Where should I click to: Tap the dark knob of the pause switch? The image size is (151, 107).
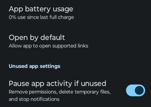140,90
